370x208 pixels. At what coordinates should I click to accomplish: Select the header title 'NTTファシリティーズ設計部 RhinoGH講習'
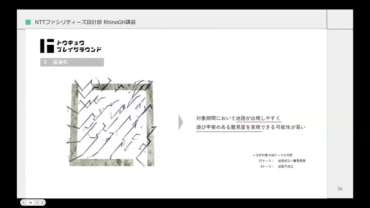click(x=85, y=22)
